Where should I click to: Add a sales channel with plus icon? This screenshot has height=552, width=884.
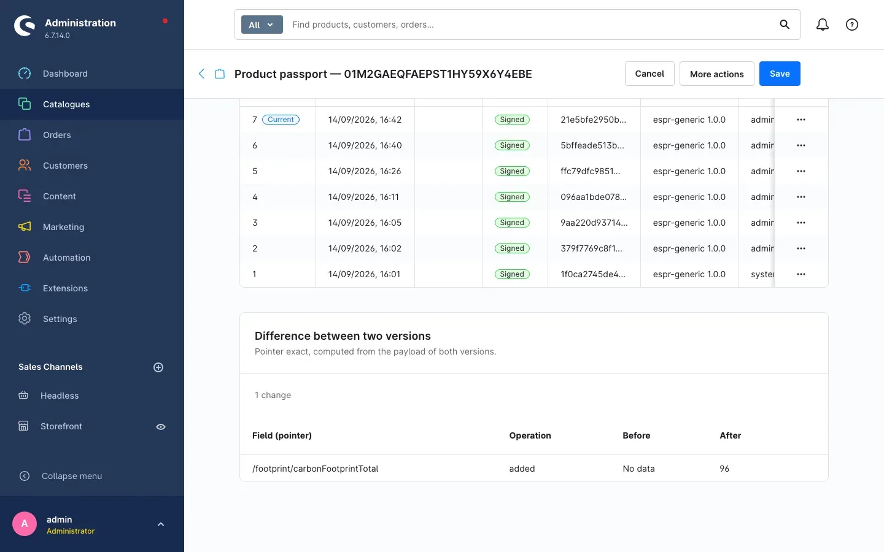(x=158, y=367)
